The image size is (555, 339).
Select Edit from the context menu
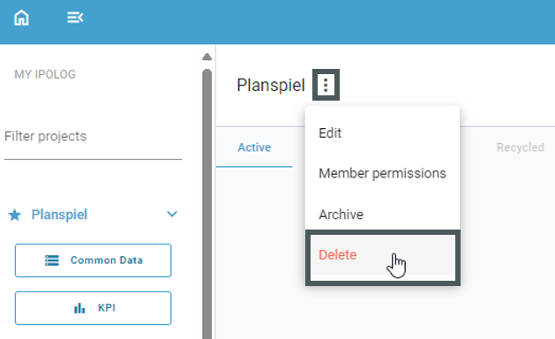click(x=382, y=133)
